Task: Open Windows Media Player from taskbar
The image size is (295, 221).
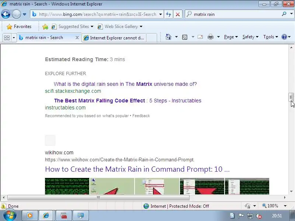Action: [x=30, y=215]
